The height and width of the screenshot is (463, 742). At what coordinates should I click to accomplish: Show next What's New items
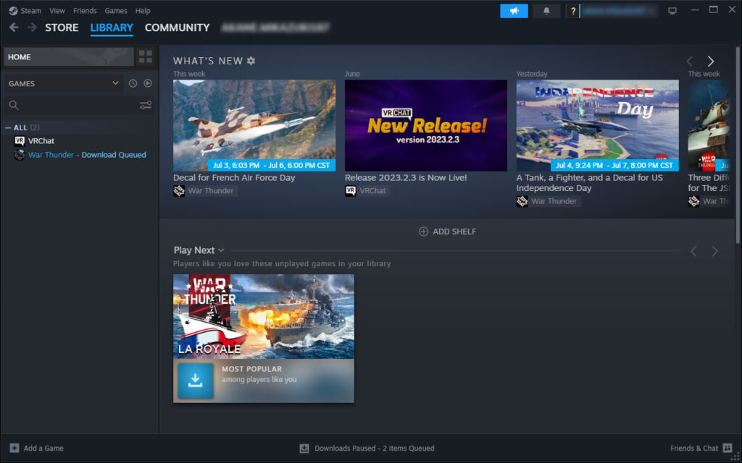point(710,61)
